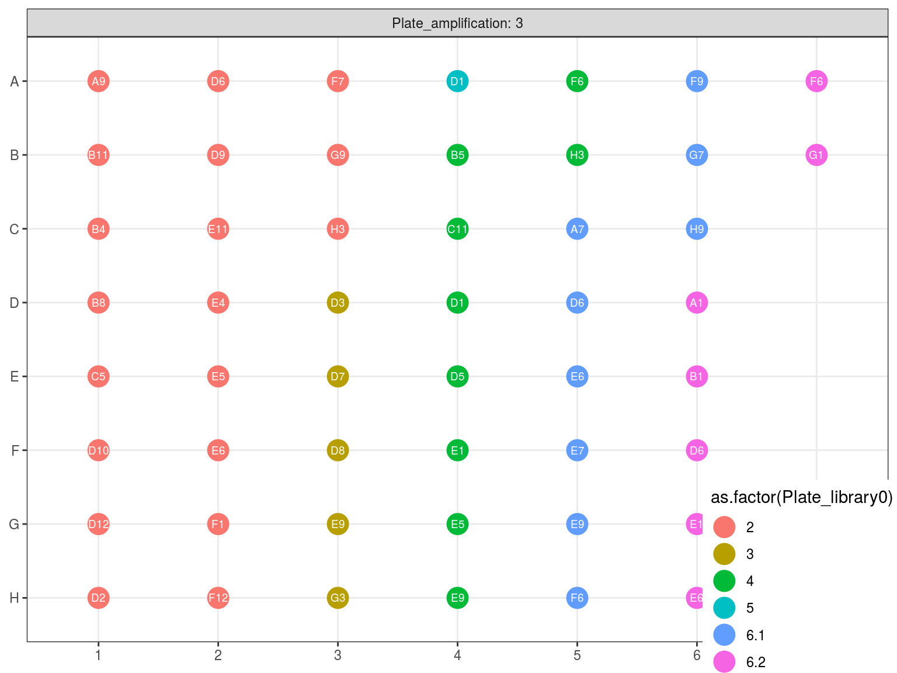This screenshot has width=897, height=673.
Task: Click the pink legend swatch for library 6.2
Action: click(x=724, y=662)
